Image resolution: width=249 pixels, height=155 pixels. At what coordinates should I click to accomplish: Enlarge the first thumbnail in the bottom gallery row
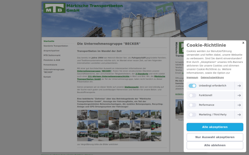[x=82, y=136]
